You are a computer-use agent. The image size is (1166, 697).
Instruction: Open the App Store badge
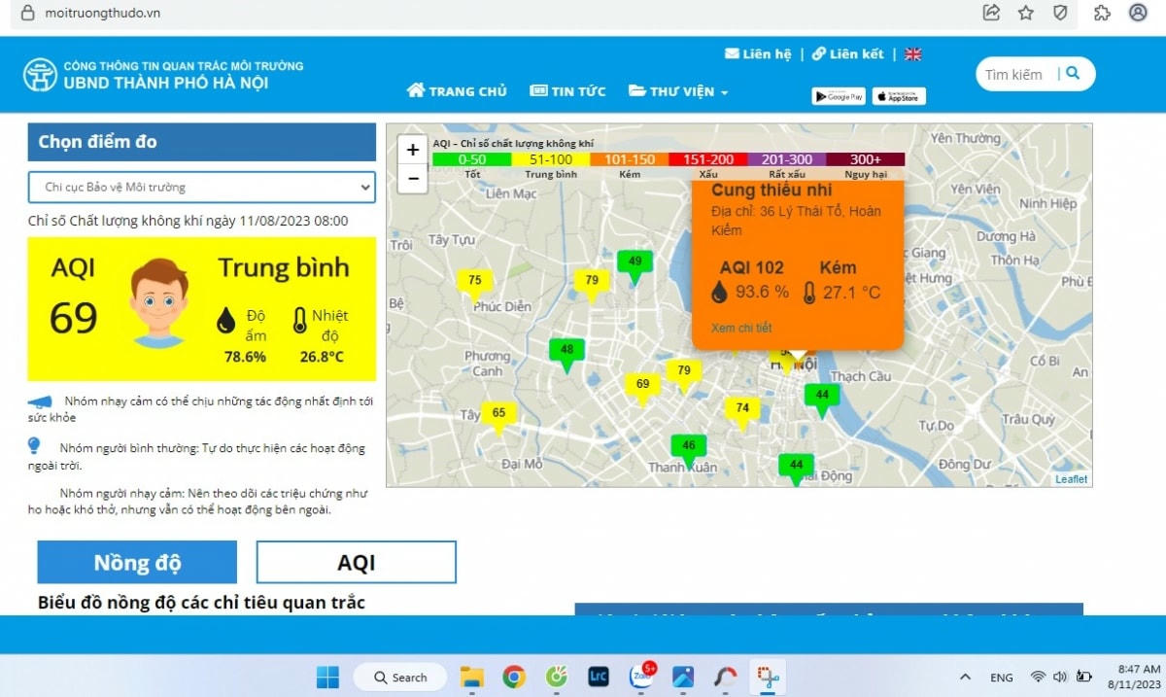[x=899, y=96]
